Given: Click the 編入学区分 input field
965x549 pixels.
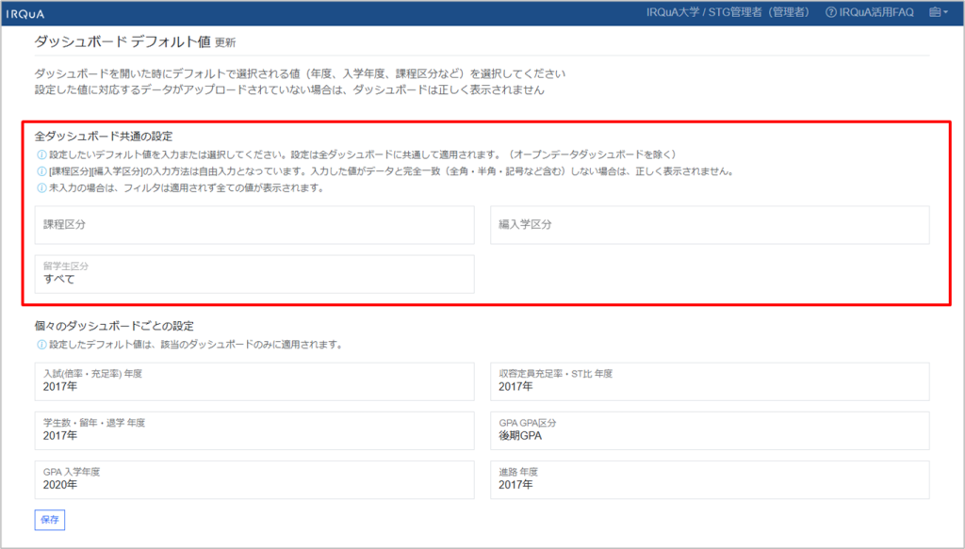Looking at the screenshot, I should (710, 225).
